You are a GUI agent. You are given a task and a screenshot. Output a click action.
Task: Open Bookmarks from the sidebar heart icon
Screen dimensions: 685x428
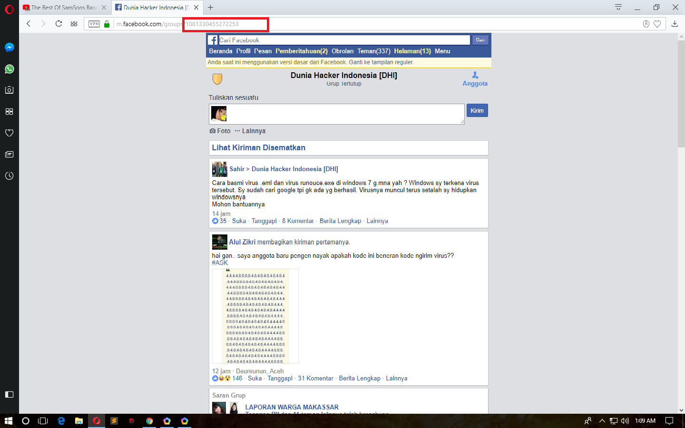9,133
